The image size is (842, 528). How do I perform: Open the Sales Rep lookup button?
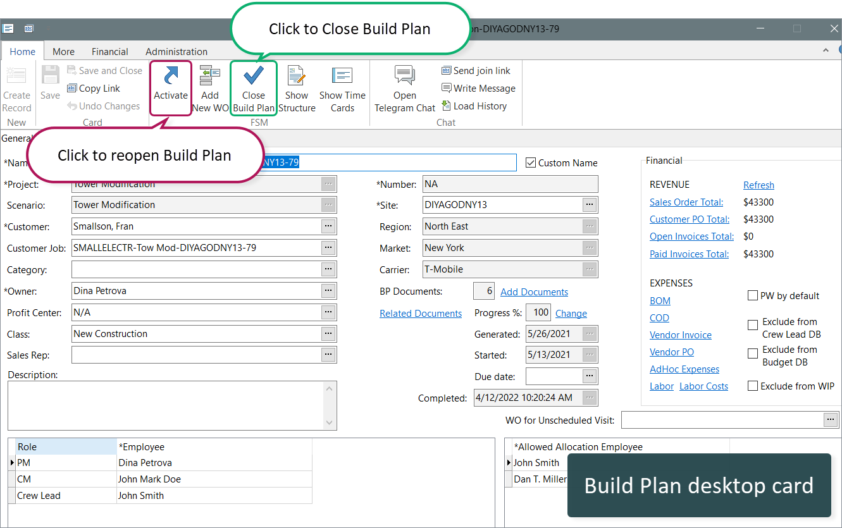coord(328,355)
